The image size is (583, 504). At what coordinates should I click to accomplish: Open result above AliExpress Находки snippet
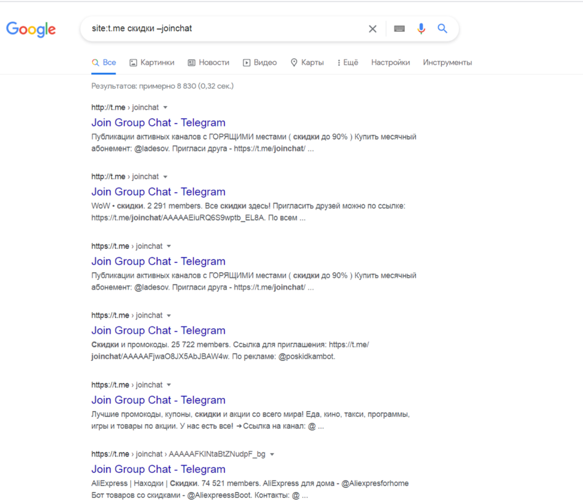coord(158,469)
